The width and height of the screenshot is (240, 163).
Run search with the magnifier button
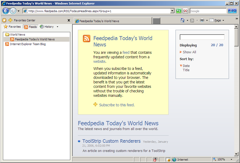(x=231, y=11)
